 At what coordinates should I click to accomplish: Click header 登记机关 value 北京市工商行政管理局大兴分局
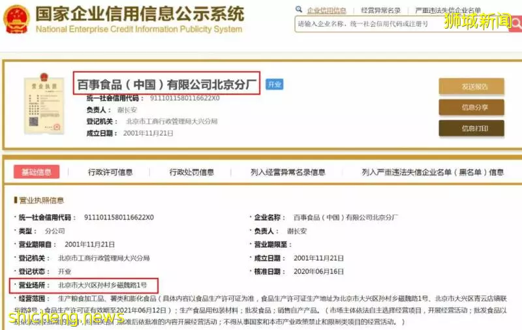(x=172, y=121)
